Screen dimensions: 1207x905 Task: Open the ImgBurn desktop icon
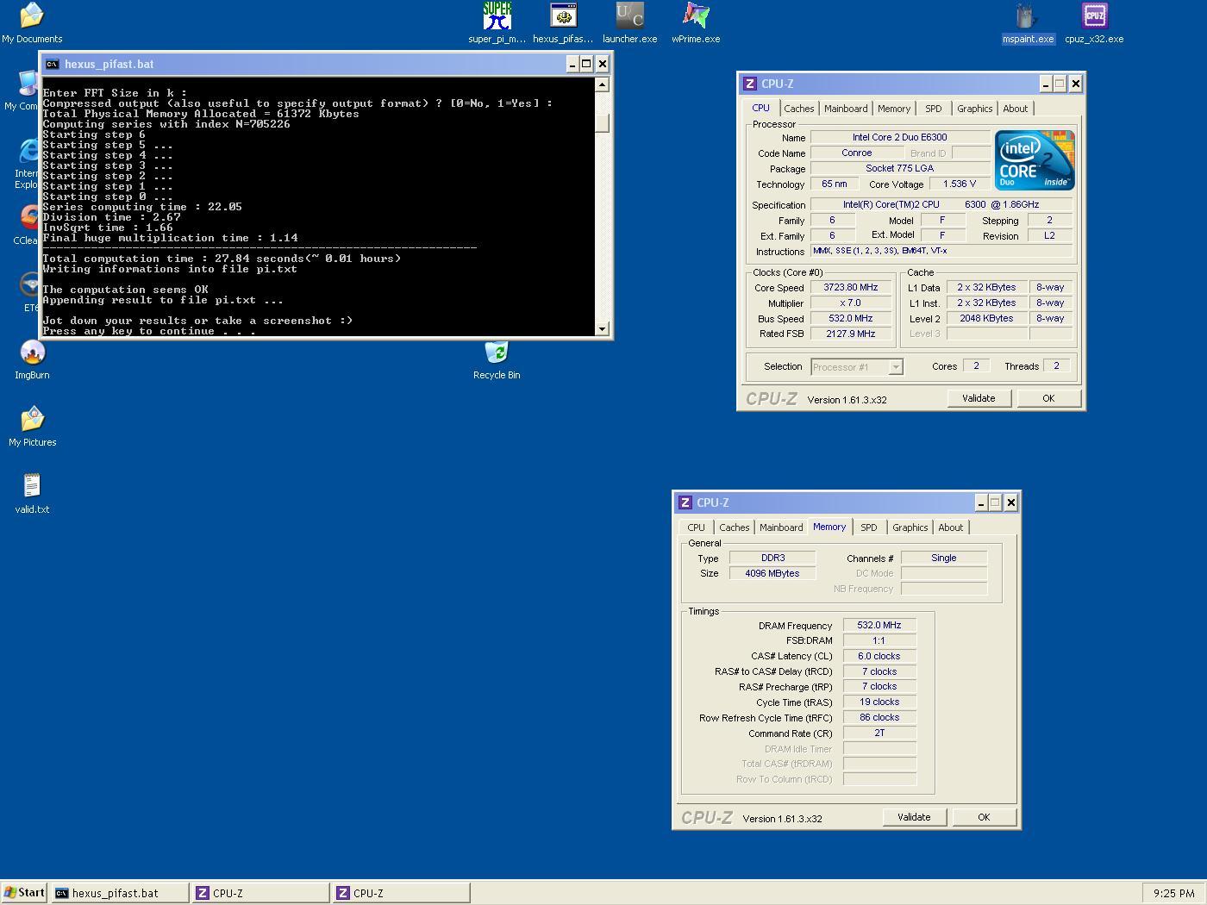pyautogui.click(x=32, y=359)
